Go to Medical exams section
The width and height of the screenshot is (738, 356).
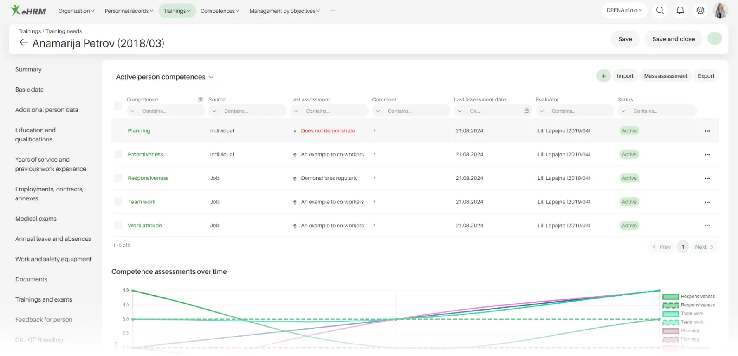coord(36,219)
